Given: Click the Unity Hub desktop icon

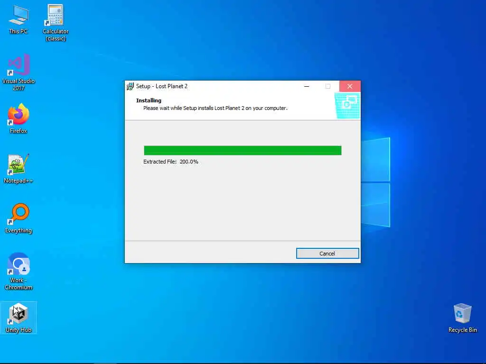Looking at the screenshot, I should pyautogui.click(x=19, y=318).
